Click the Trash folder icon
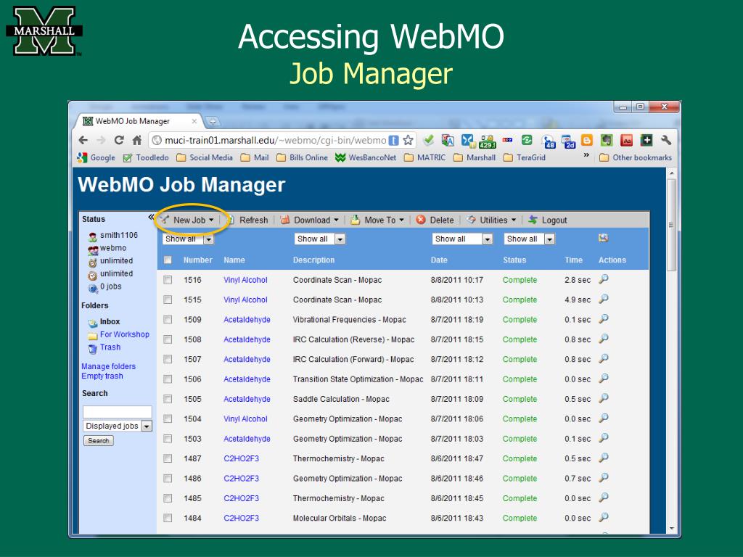The width and height of the screenshot is (743, 557). coord(92,349)
